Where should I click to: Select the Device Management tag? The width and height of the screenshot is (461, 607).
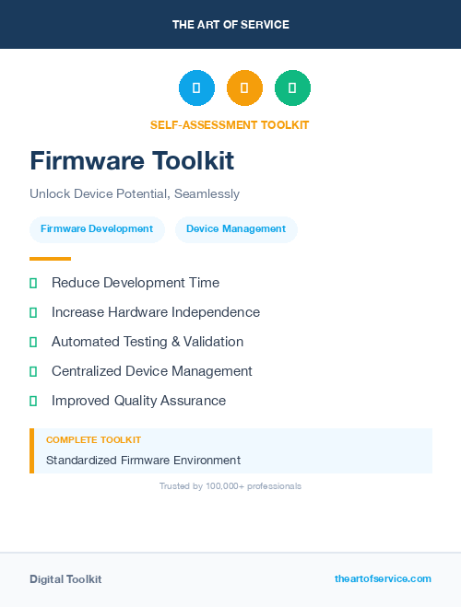tap(236, 229)
